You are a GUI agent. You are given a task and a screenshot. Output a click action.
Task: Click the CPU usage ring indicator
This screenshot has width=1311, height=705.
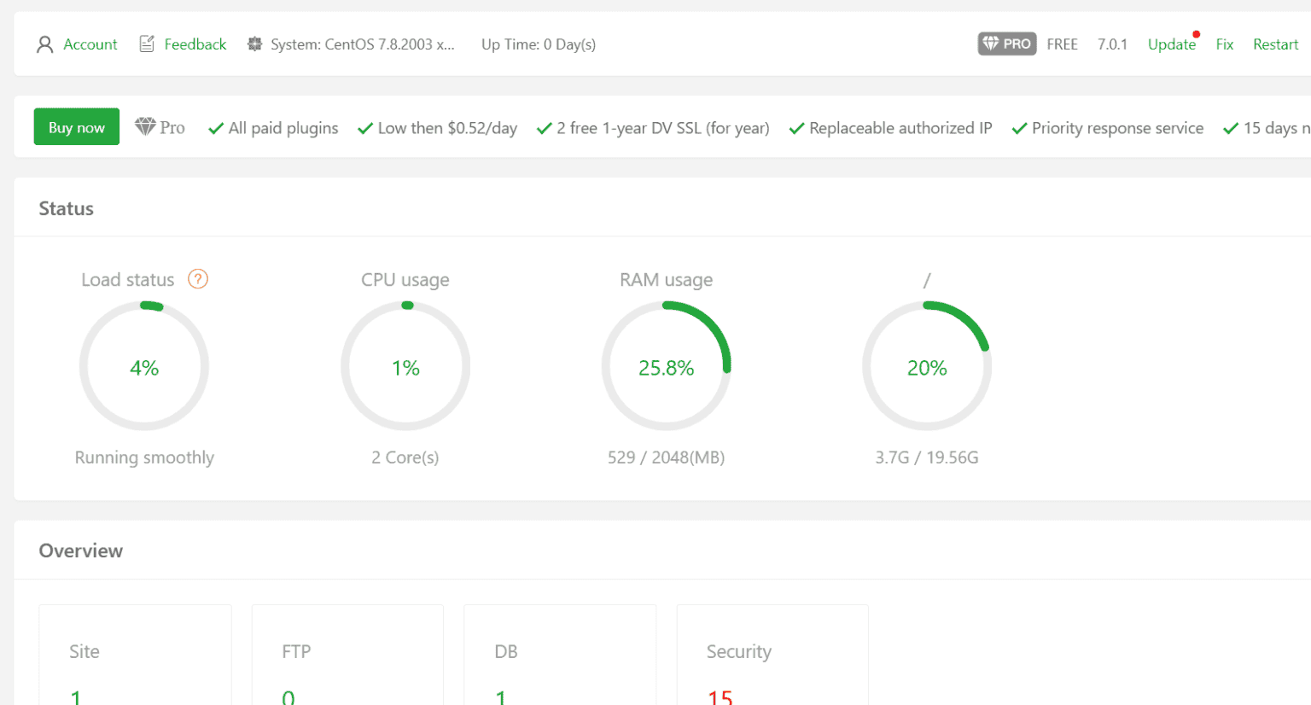coord(405,366)
